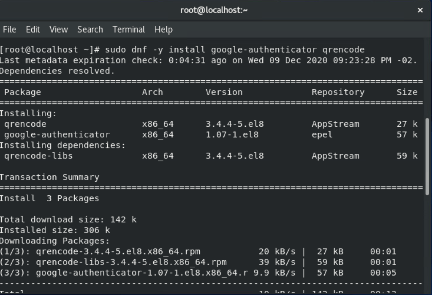Screen dimensions: 432x295
Task: Open the Help menu
Action: (x=163, y=30)
